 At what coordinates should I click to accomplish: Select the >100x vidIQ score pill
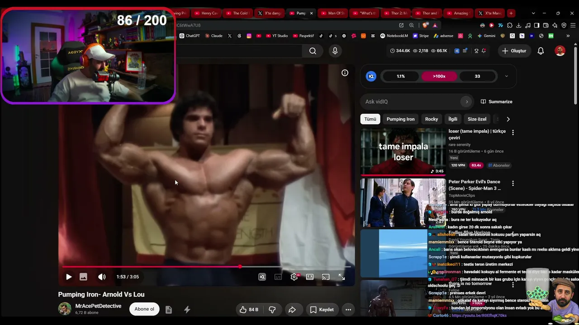click(x=439, y=76)
